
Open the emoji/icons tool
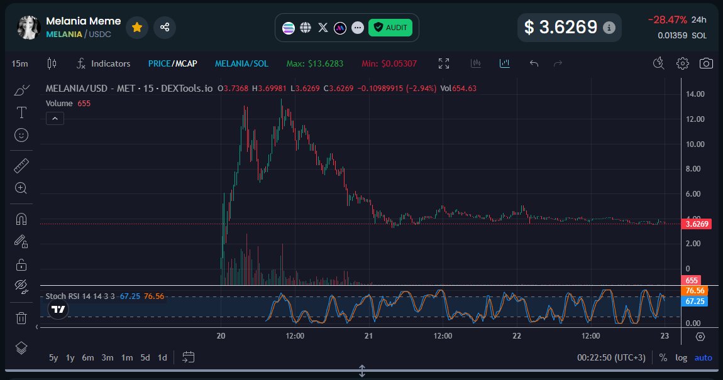21,135
